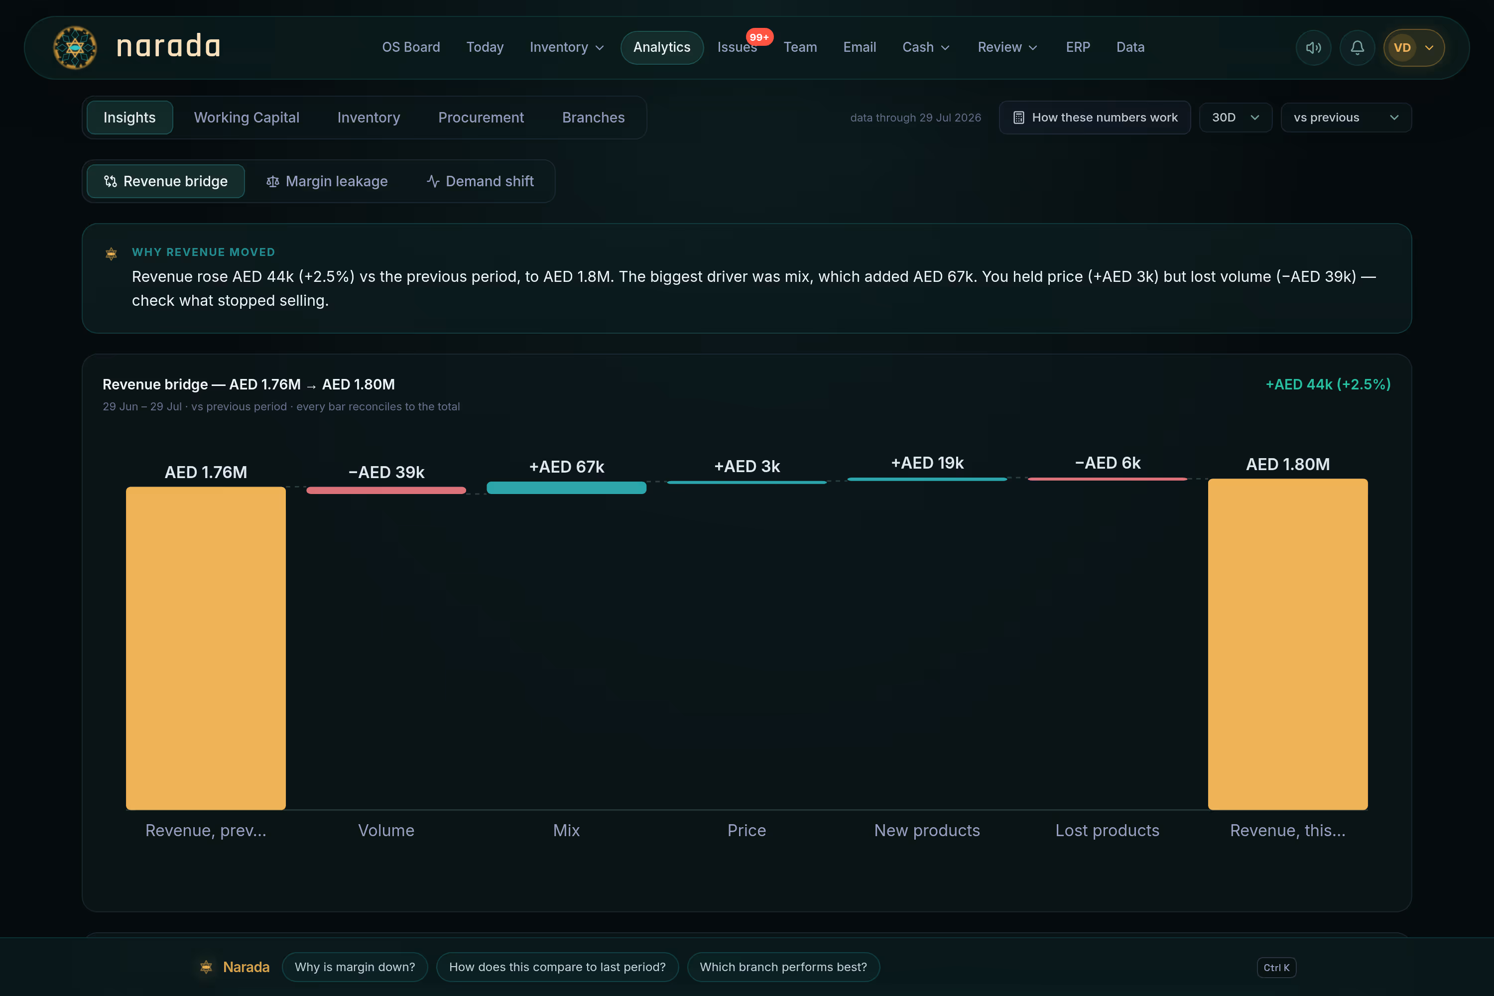
Task: Open the Data page
Action: (1130, 48)
